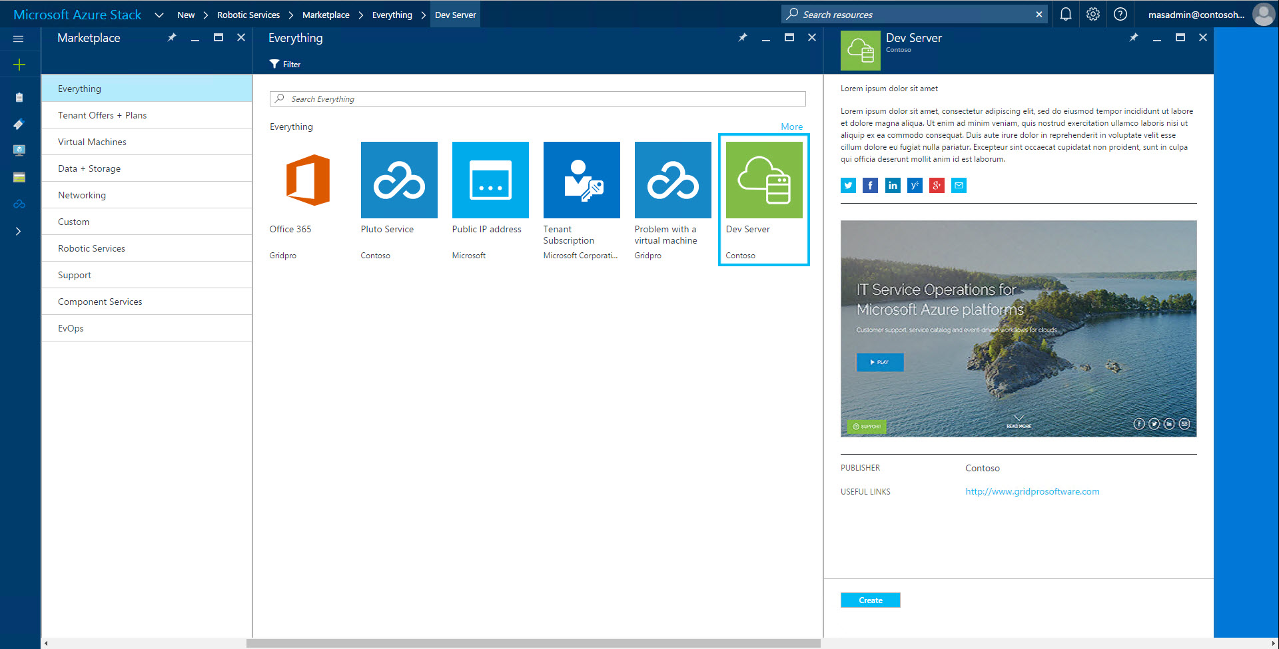The height and width of the screenshot is (649, 1279).
Task: Click the PLAY button in the promo image
Action: [879, 362]
